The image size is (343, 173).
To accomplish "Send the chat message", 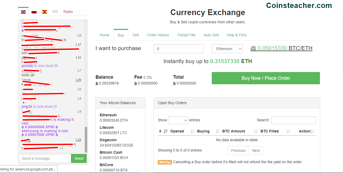I will 79,158.
